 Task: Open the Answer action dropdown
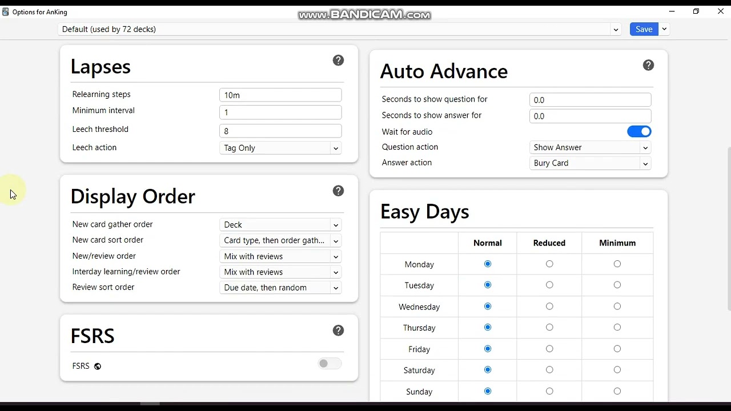591,163
